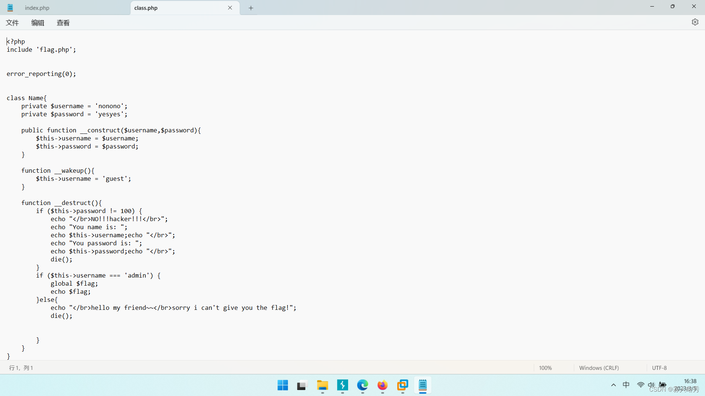The image size is (705, 396).
Task: Click the NO!!!hacker!!! echo line
Action: pyautogui.click(x=109, y=219)
